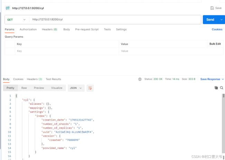
Task: Click the blue Send button
Action: pyautogui.click(x=210, y=20)
